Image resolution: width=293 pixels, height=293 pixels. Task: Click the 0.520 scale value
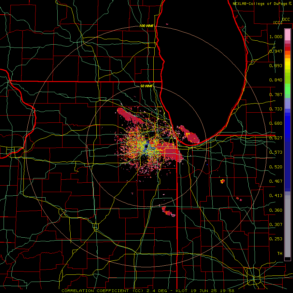(x=276, y=167)
